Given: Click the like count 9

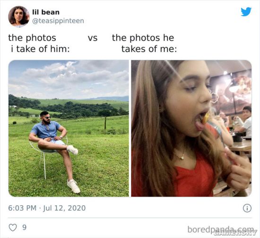Looking at the screenshot, I should (25, 228).
